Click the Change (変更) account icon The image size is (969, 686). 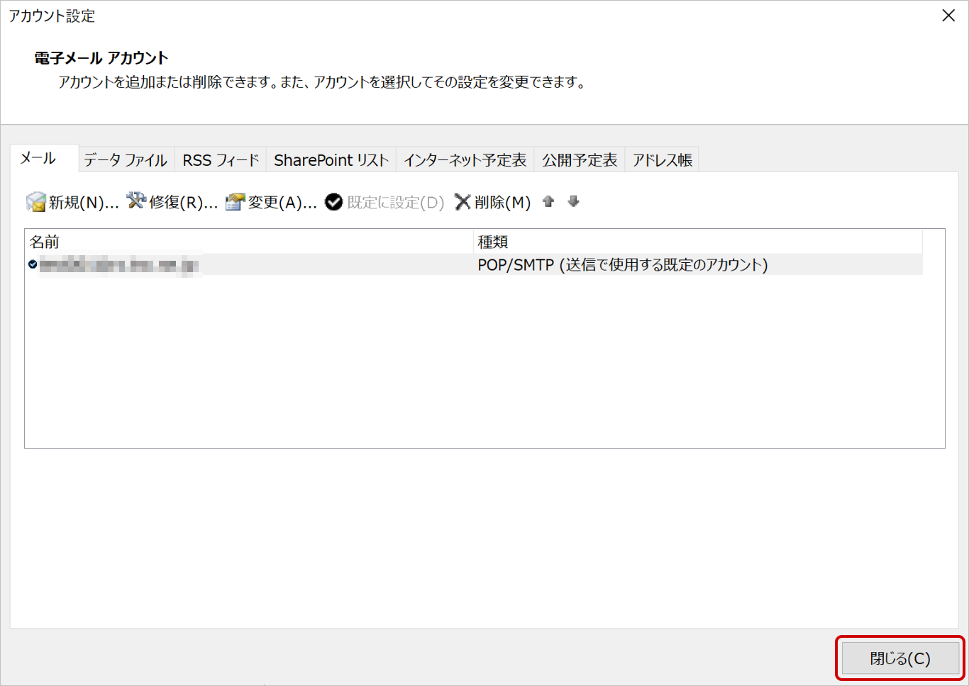tap(235, 203)
